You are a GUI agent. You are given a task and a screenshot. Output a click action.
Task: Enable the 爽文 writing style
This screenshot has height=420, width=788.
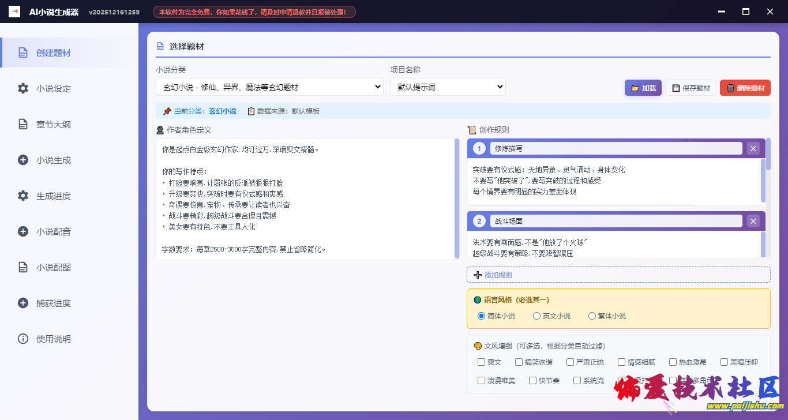482,362
